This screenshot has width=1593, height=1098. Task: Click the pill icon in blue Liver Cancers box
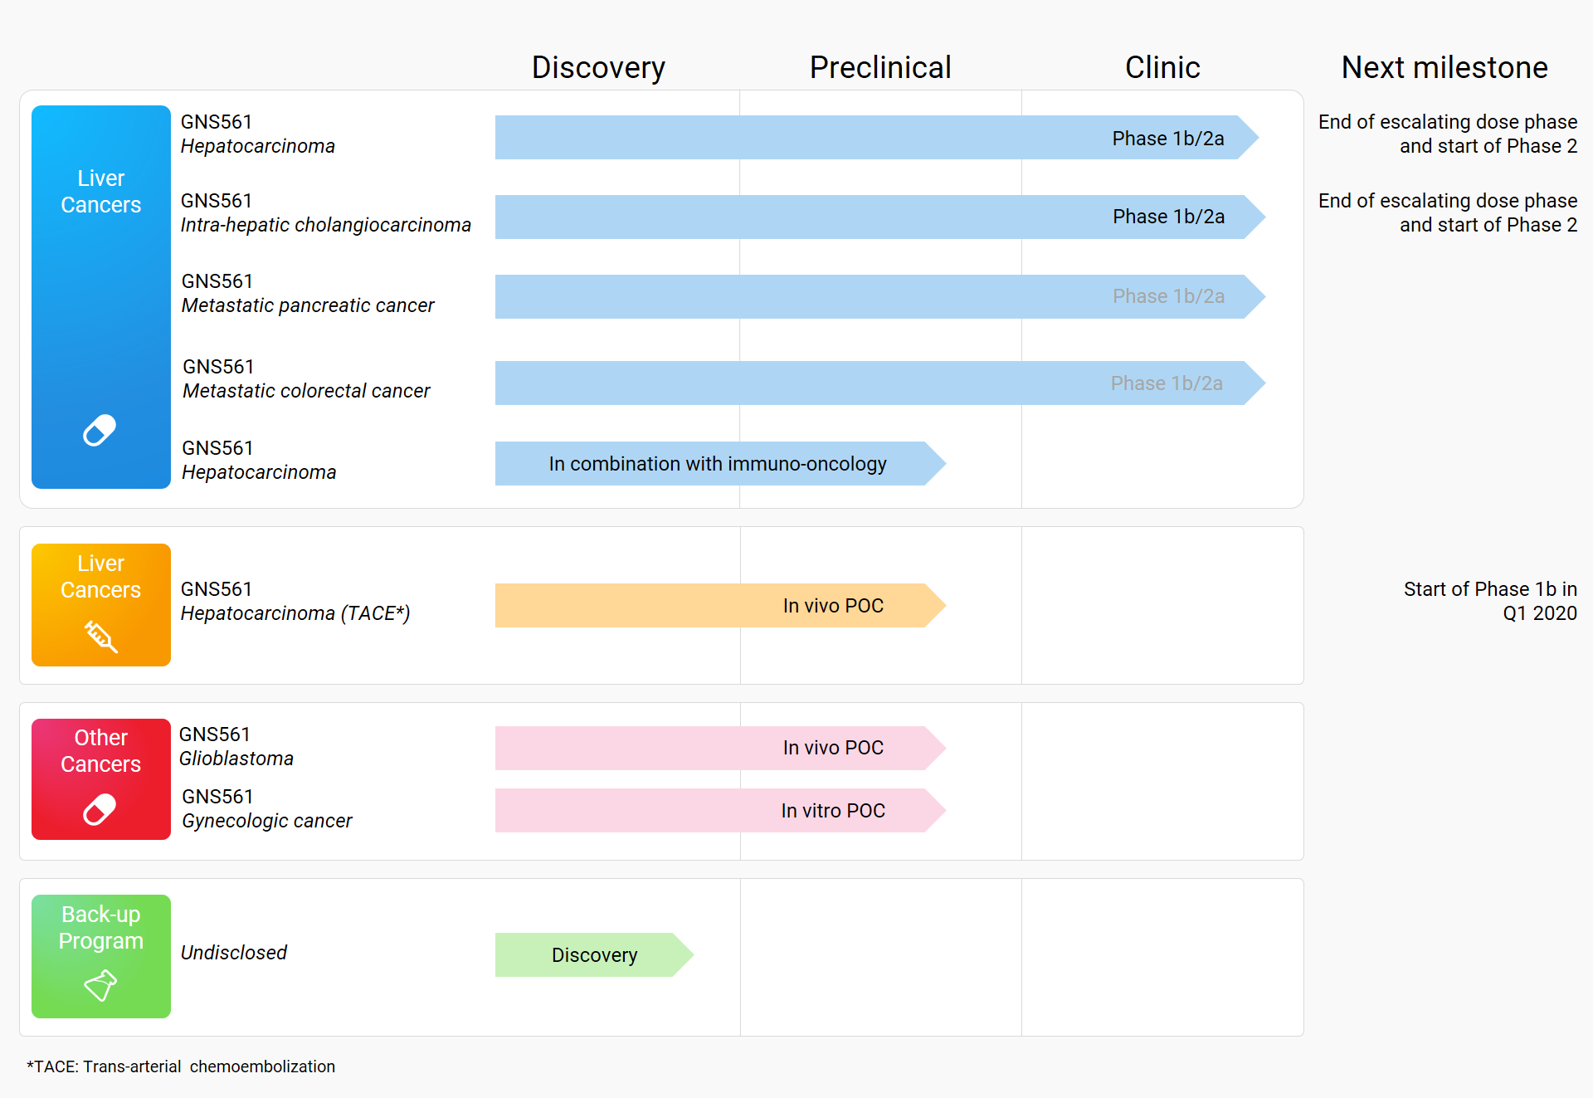point(100,430)
